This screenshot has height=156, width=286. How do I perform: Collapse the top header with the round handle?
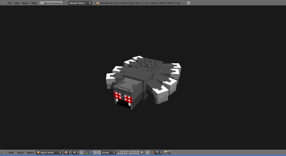[4, 3]
